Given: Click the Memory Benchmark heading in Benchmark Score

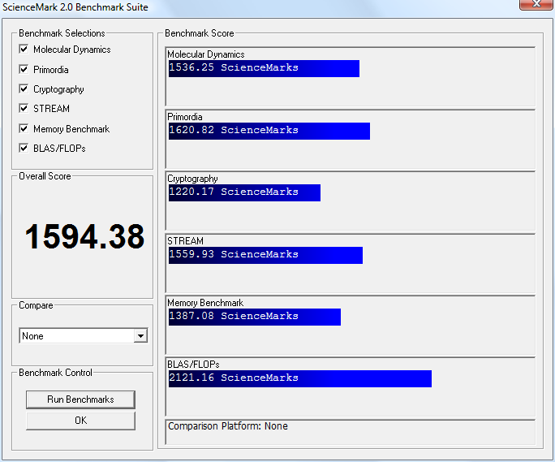Looking at the screenshot, I should click(x=205, y=303).
